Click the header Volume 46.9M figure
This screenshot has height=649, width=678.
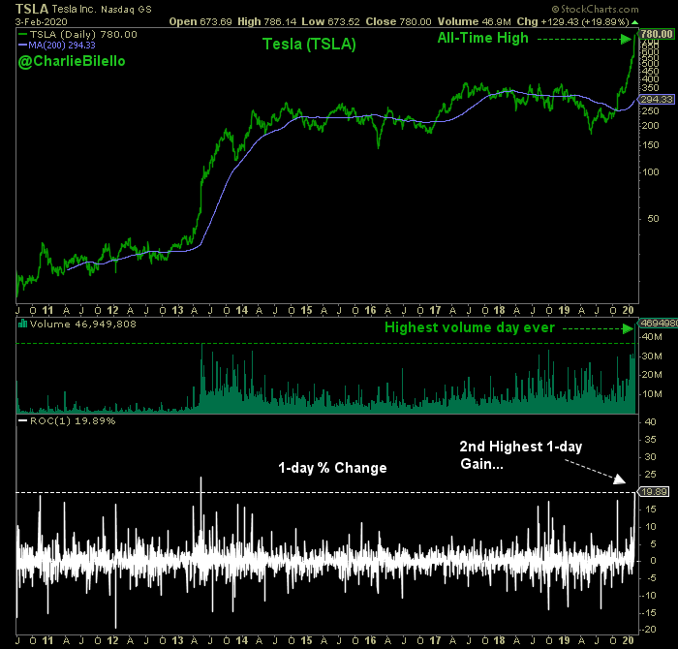(x=496, y=21)
